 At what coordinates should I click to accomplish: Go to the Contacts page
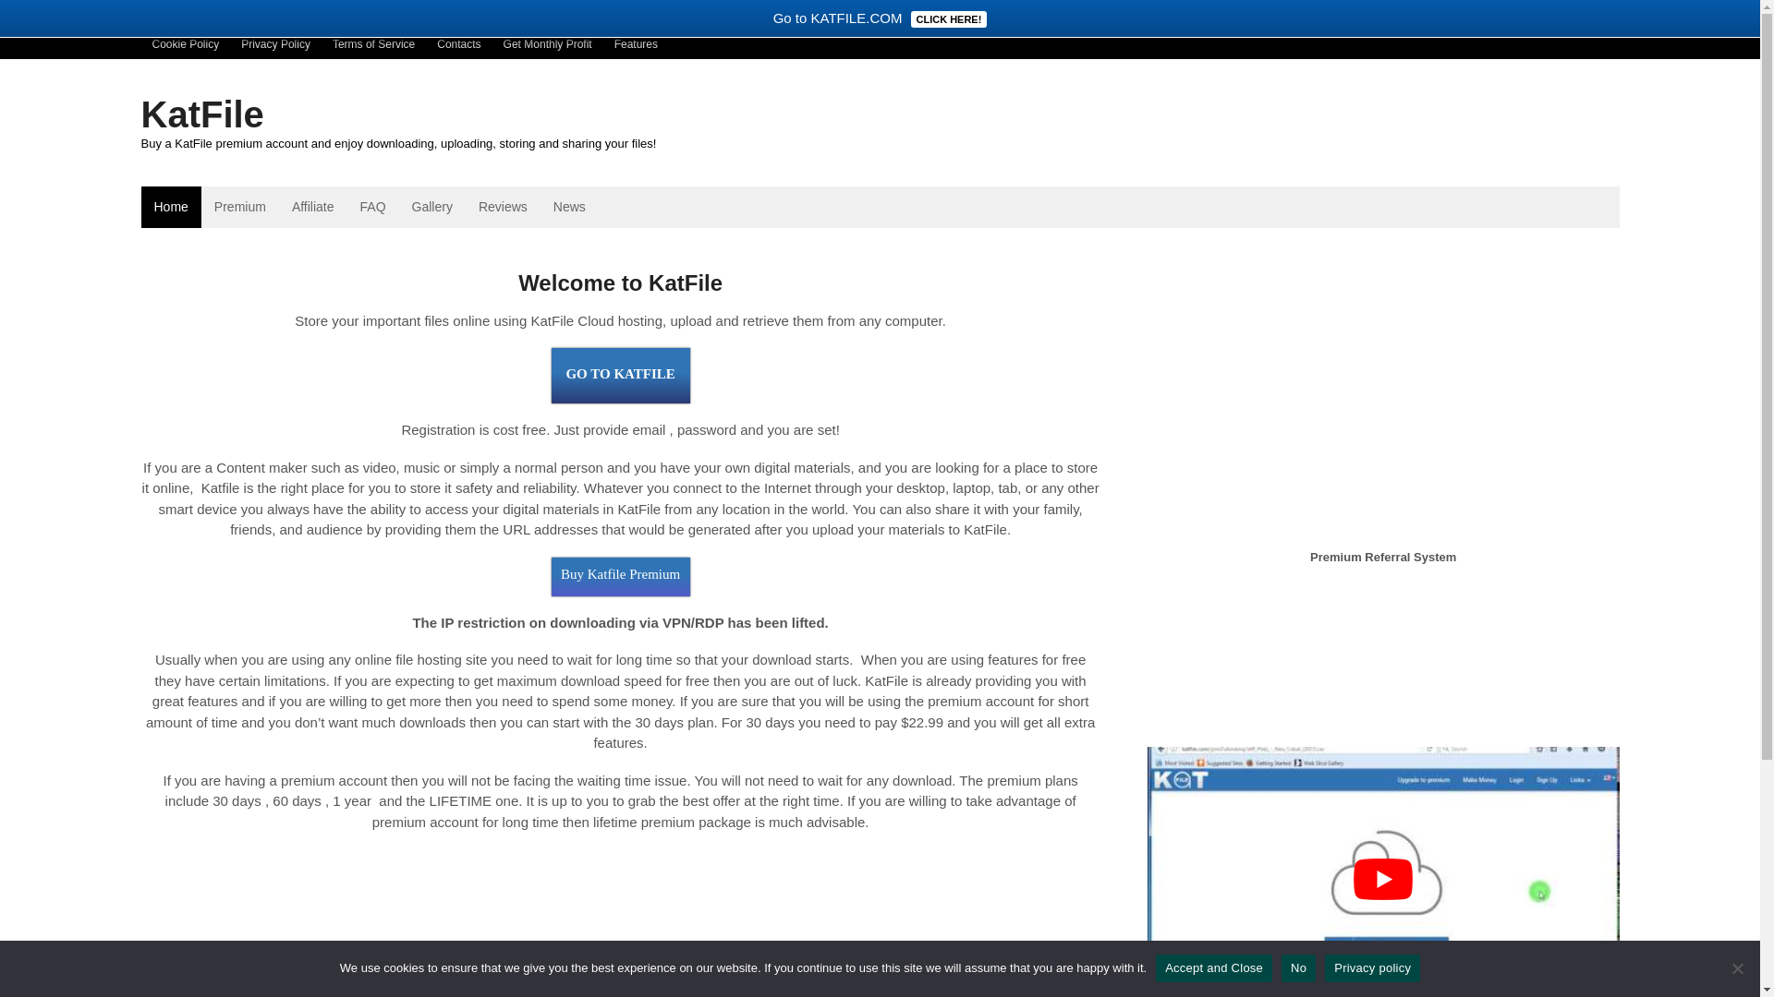pyautogui.click(x=458, y=44)
